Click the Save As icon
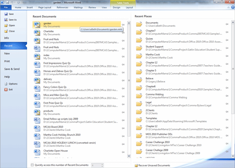Image resolution: width=235 pixels, height=168 pixels. (6, 20)
